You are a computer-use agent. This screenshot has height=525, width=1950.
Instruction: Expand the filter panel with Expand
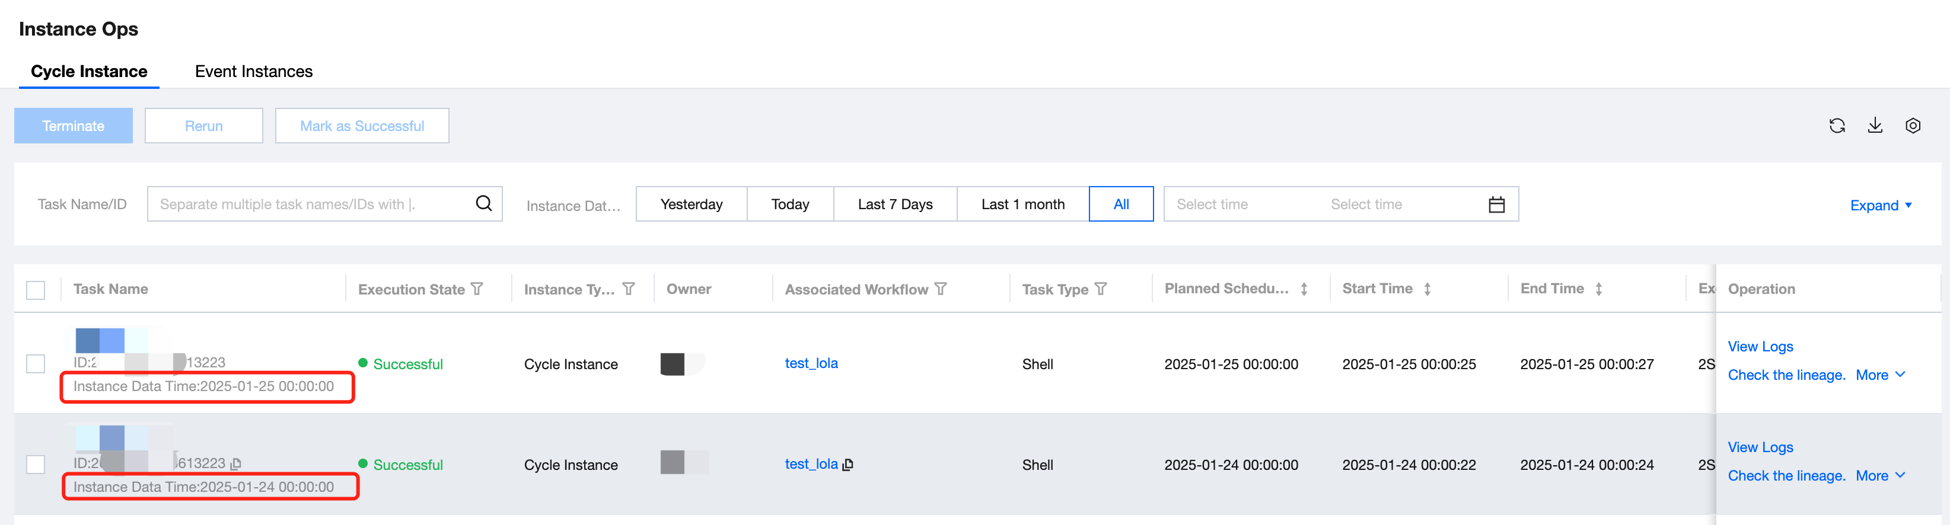1881,205
